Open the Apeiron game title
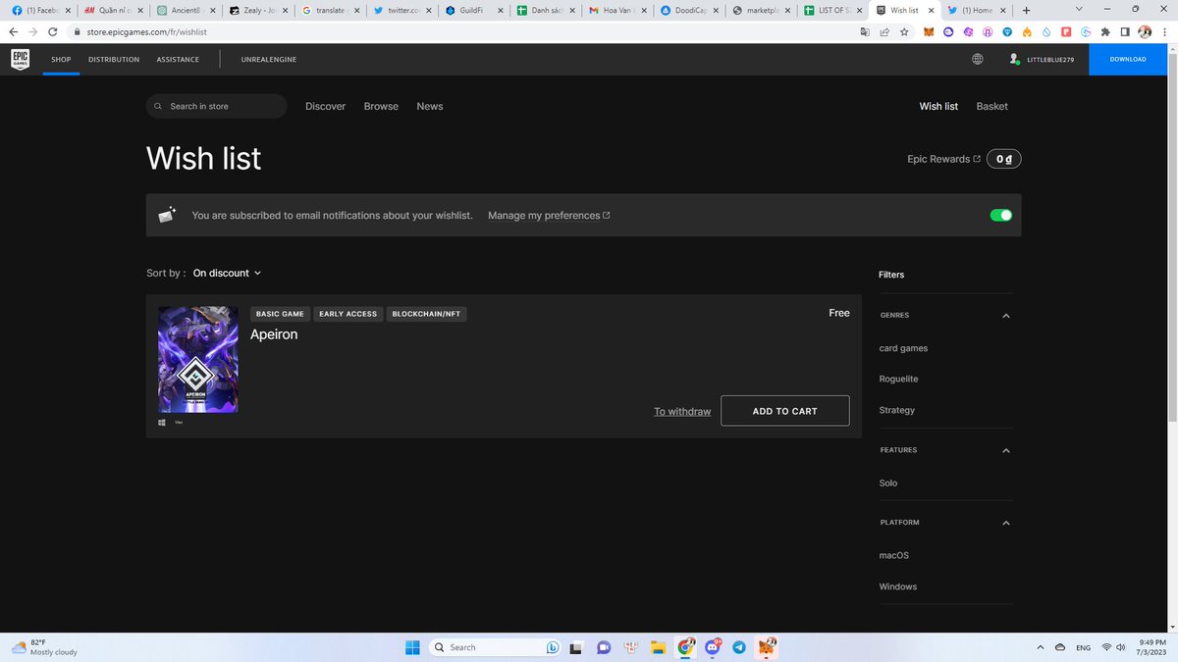This screenshot has height=662, width=1178. click(274, 334)
